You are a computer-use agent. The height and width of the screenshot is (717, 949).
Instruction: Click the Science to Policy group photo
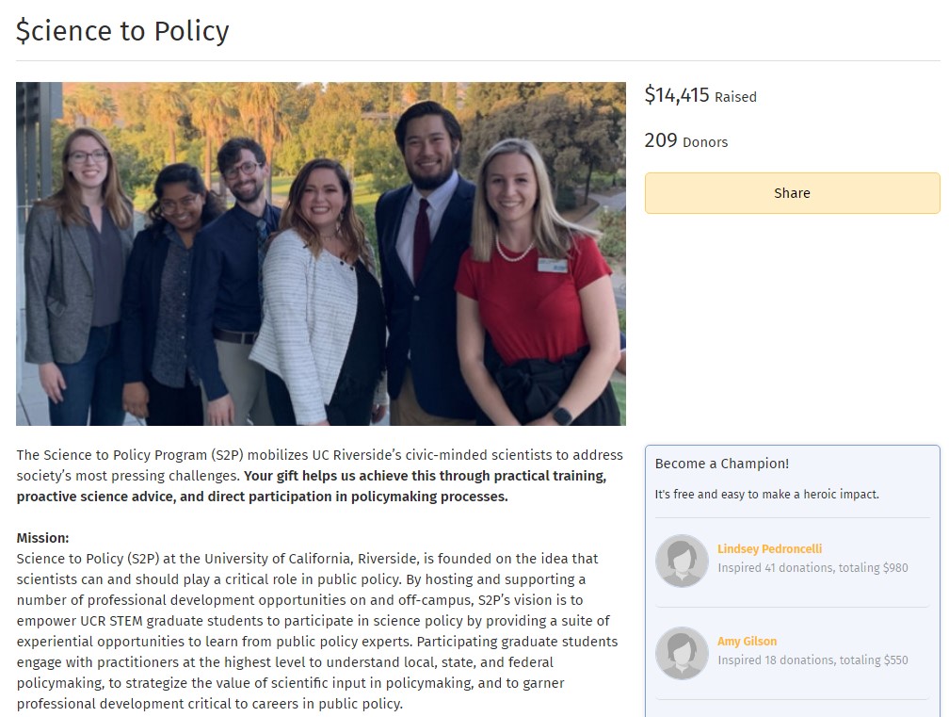321,253
